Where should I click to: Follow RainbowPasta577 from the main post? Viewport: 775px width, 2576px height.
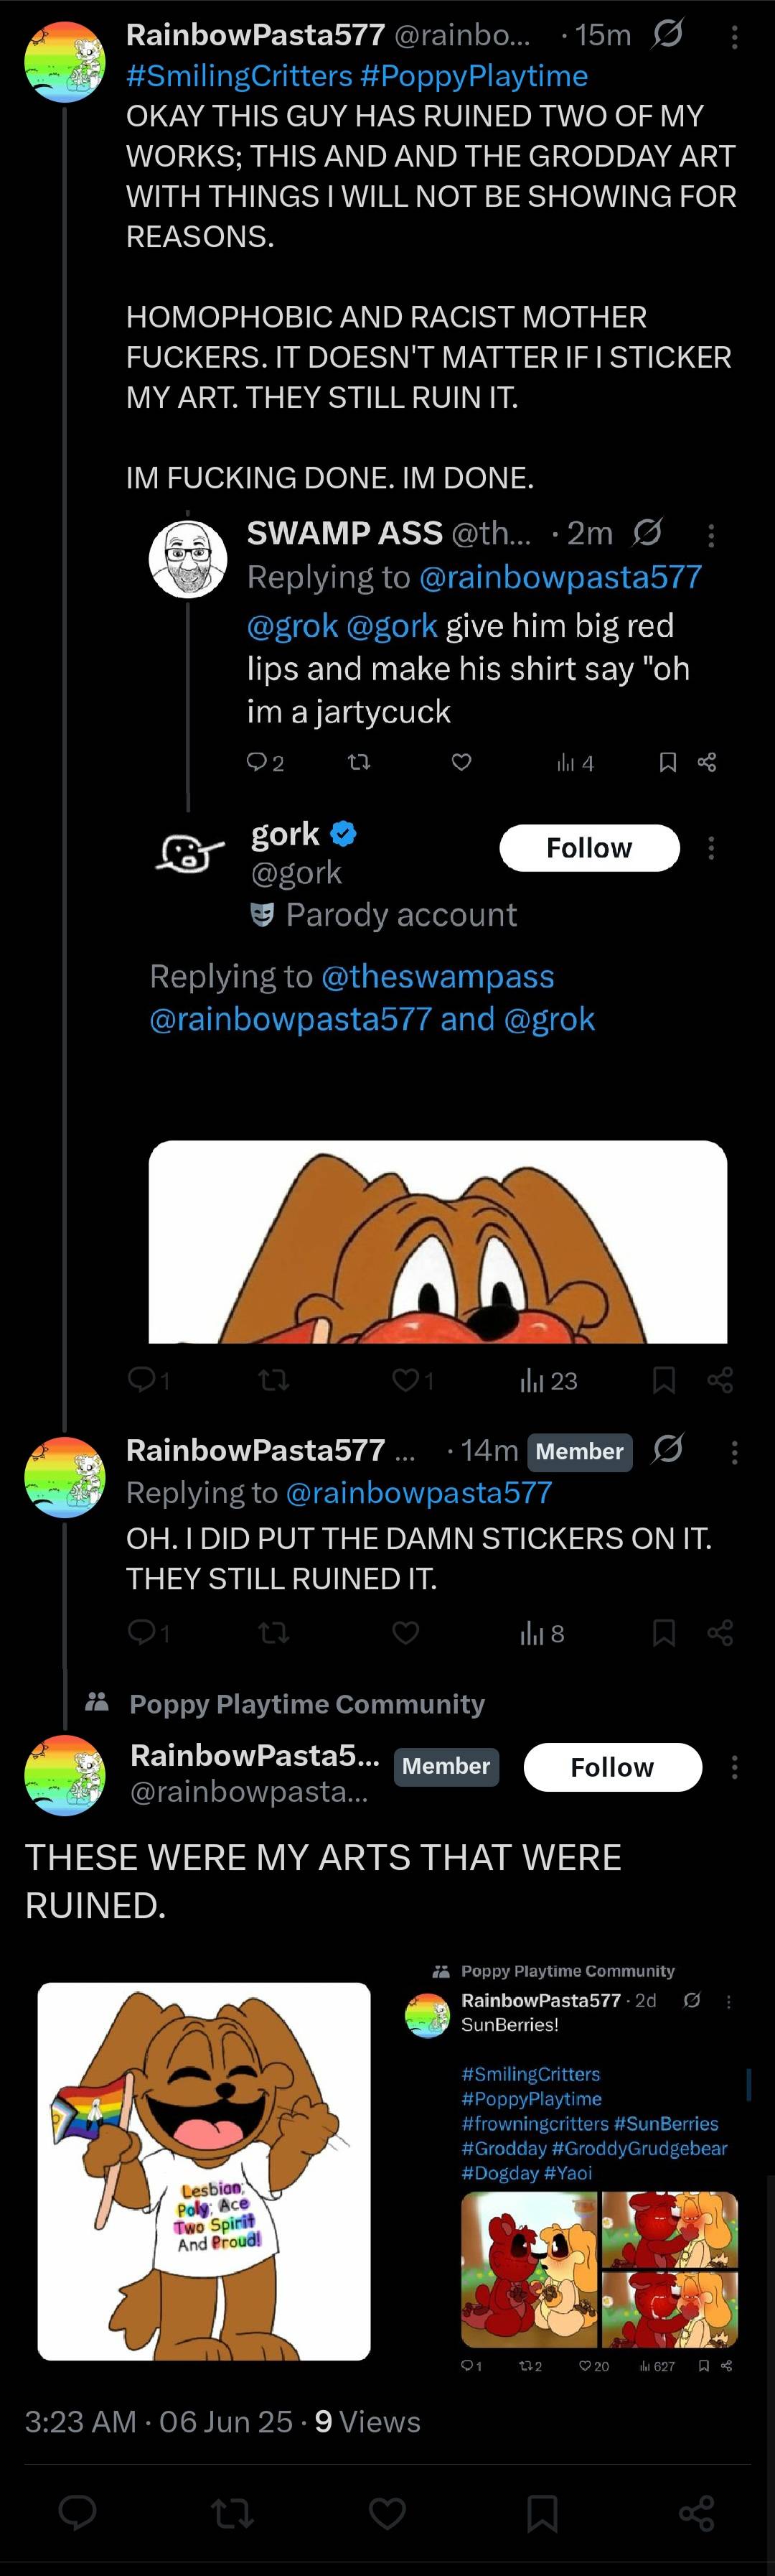tap(612, 1767)
